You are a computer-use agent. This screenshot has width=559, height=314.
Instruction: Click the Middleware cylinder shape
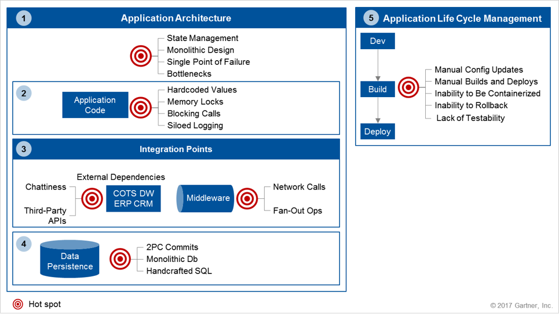click(206, 198)
